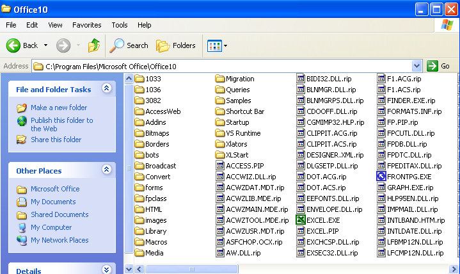Image resolution: width=460 pixels, height=274 pixels.
Task: Open the Tools menu
Action: (x=120, y=25)
